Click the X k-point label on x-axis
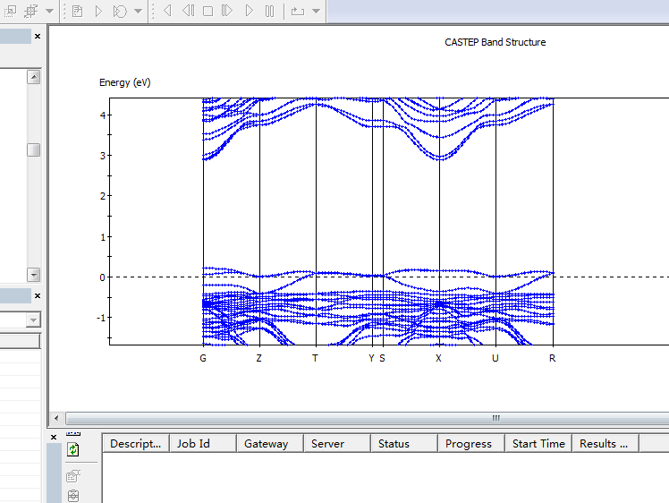 pos(438,358)
